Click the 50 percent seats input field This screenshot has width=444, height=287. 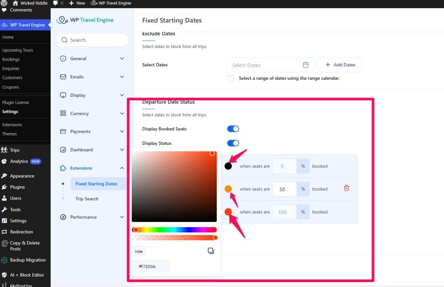pyautogui.click(x=284, y=189)
